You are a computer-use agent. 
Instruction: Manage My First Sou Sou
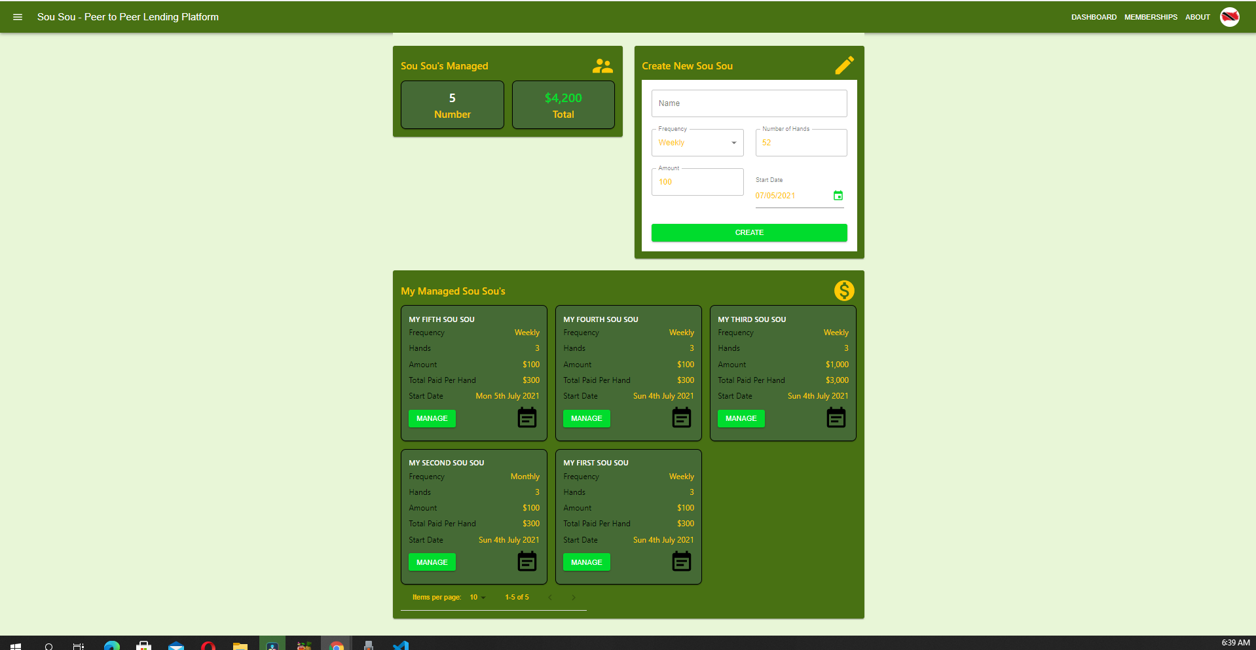pos(587,562)
